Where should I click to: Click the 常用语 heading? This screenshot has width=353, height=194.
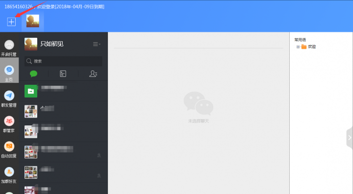(x=300, y=40)
